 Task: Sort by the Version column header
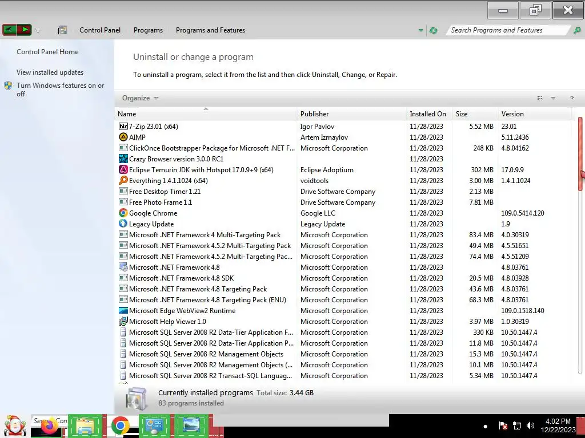[x=534, y=114]
